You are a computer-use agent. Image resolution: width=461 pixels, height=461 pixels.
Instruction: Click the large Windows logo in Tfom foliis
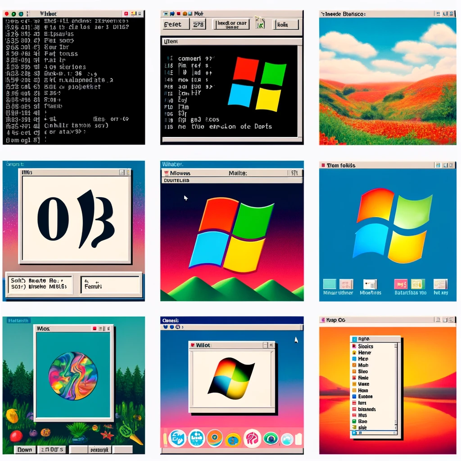(393, 226)
